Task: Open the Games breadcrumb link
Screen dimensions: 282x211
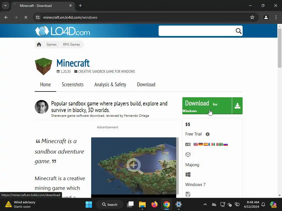Action: [x=51, y=45]
